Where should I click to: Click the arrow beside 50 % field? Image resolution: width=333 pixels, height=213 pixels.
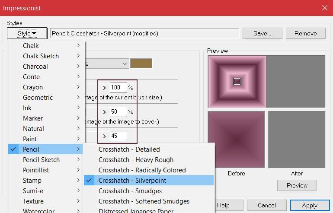click(x=104, y=112)
